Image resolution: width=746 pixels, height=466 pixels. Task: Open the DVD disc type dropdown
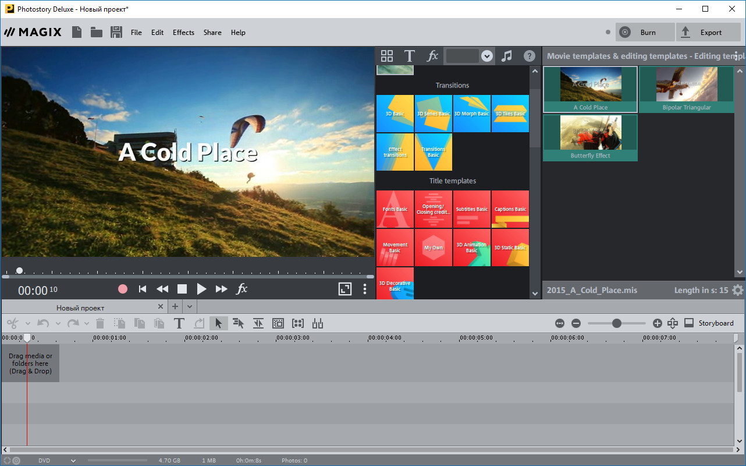pyautogui.click(x=73, y=461)
